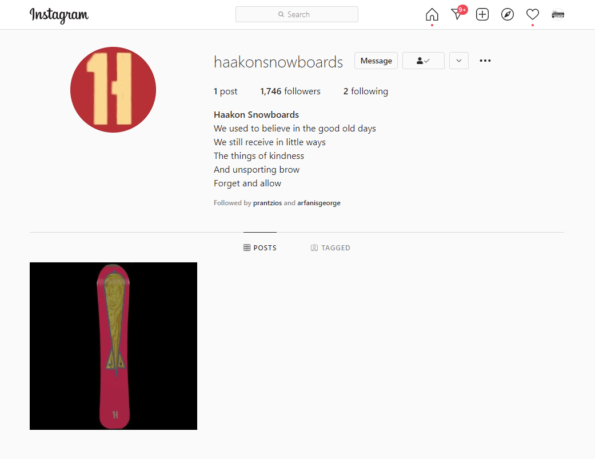View the Haakon profile picture
This screenshot has width=595, height=459.
click(113, 90)
